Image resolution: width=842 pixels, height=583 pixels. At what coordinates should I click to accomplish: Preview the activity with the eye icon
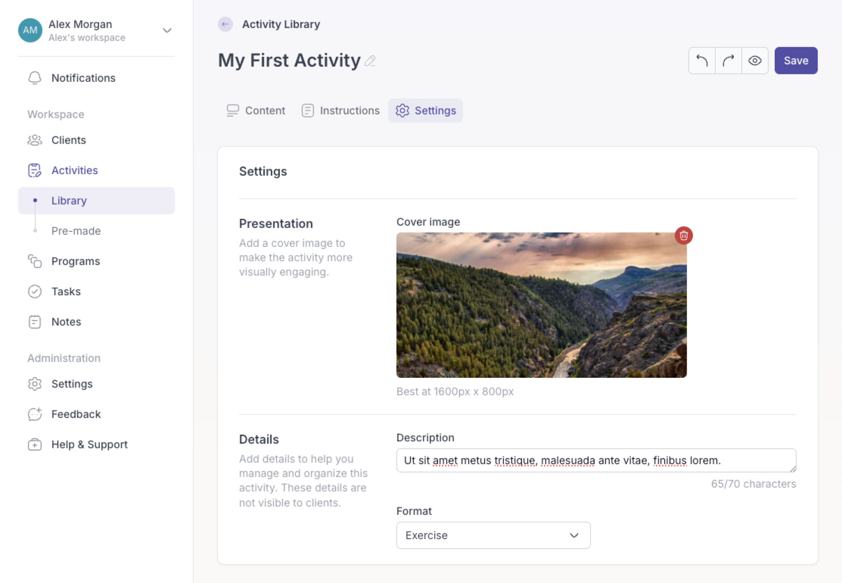coord(755,61)
